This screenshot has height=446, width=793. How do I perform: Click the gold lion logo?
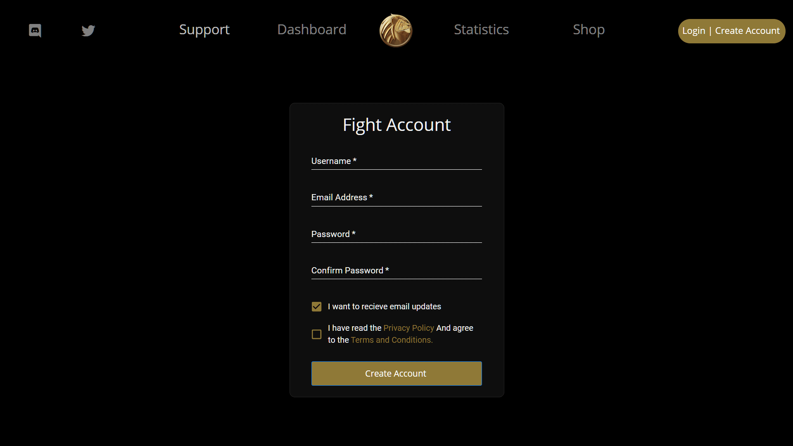(x=396, y=31)
